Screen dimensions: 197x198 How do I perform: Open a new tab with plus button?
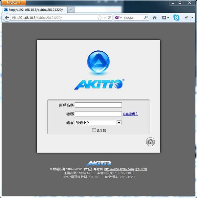(x=71, y=10)
